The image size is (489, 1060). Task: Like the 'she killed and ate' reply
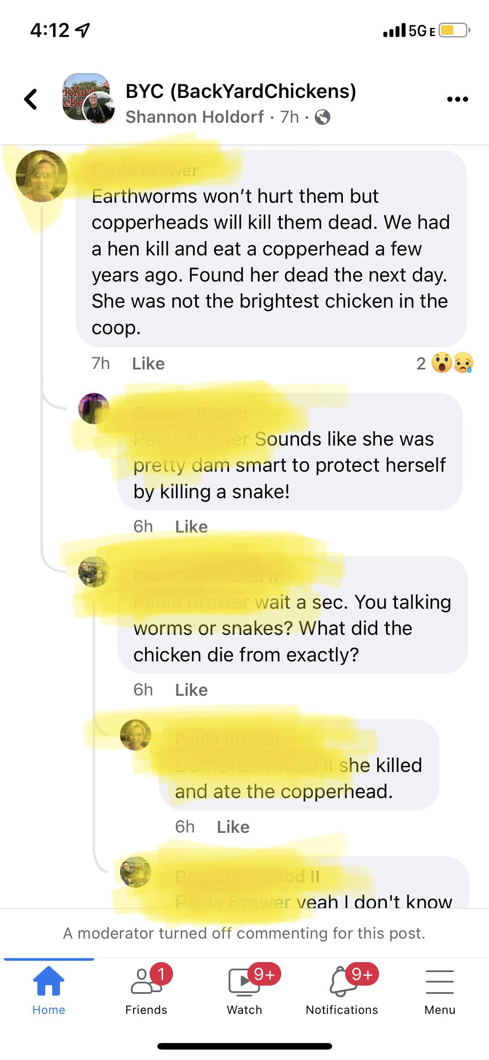click(233, 827)
